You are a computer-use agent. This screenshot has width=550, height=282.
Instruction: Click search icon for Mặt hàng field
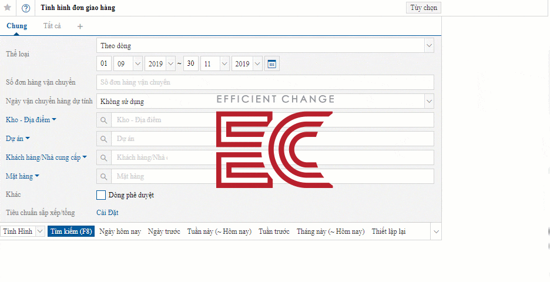[x=104, y=176]
